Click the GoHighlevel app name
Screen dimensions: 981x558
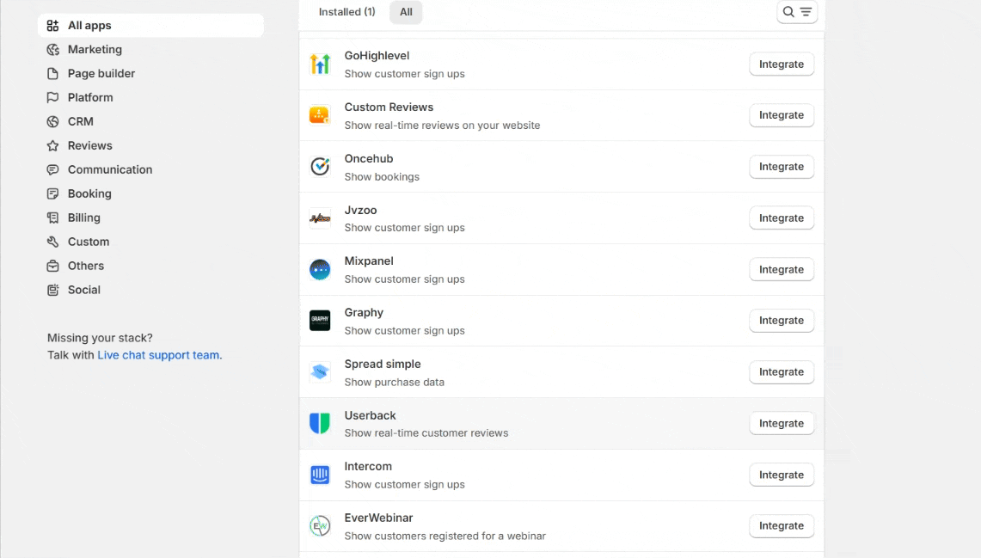377,56
